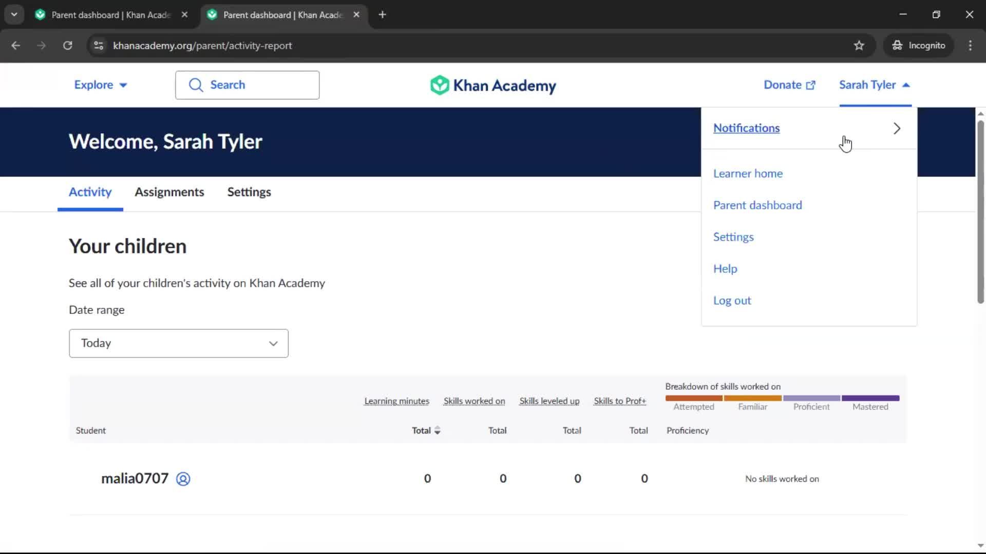This screenshot has height=554, width=986.
Task: Click 'Breakdown of skills worked on' label
Action: [x=723, y=387]
